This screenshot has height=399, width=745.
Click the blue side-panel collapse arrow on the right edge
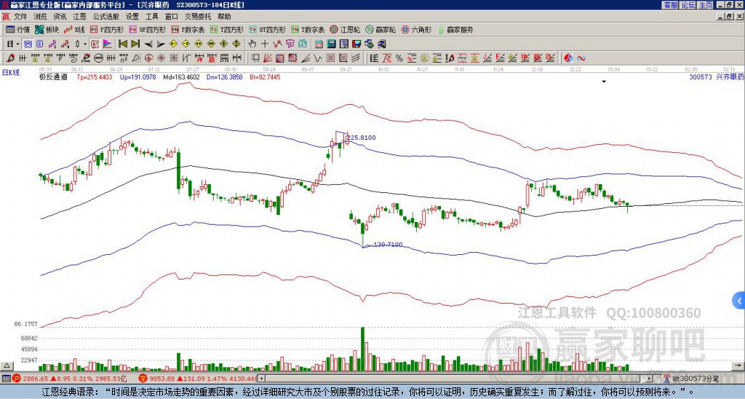click(739, 301)
